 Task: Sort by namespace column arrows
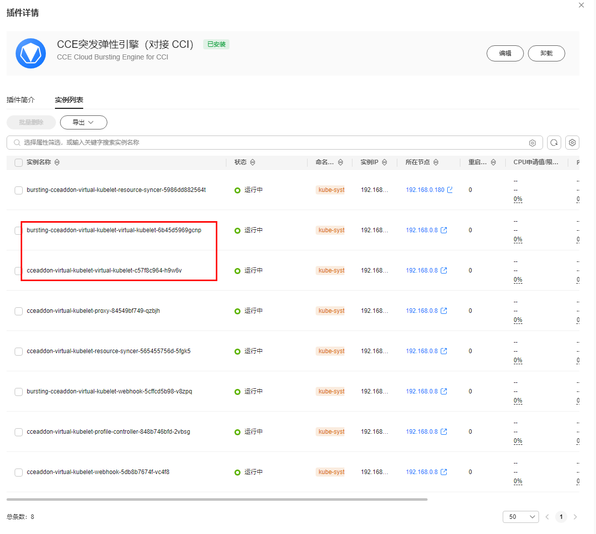point(340,162)
